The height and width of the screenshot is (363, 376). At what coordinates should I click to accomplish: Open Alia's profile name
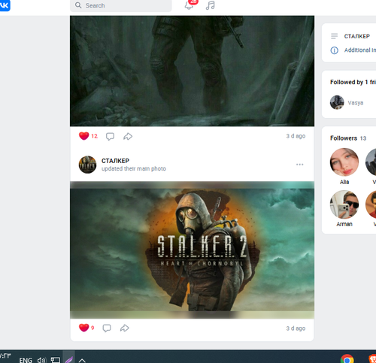coord(344,182)
